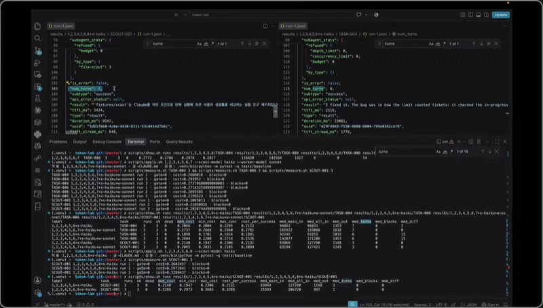Click Sign in on the status bar
Image resolution: width=543 pixels, height=308 pixels.
pyautogui.click(x=491, y=305)
